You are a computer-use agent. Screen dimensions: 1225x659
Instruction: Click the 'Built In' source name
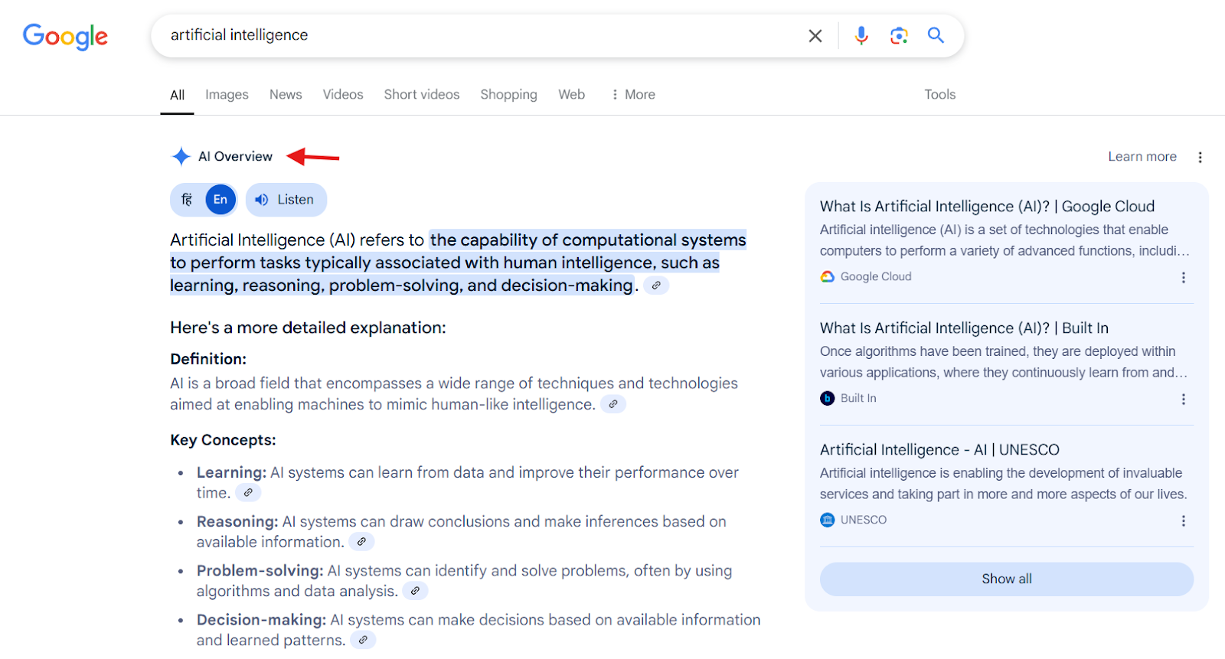click(x=858, y=399)
